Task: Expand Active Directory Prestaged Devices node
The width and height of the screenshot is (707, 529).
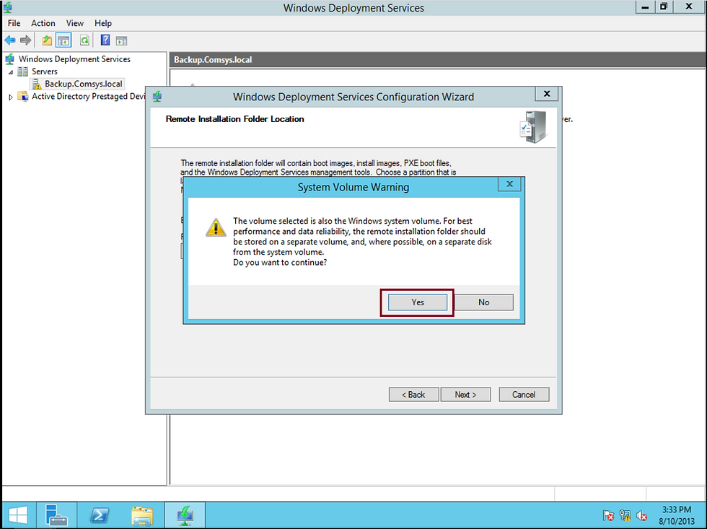Action: tap(11, 97)
